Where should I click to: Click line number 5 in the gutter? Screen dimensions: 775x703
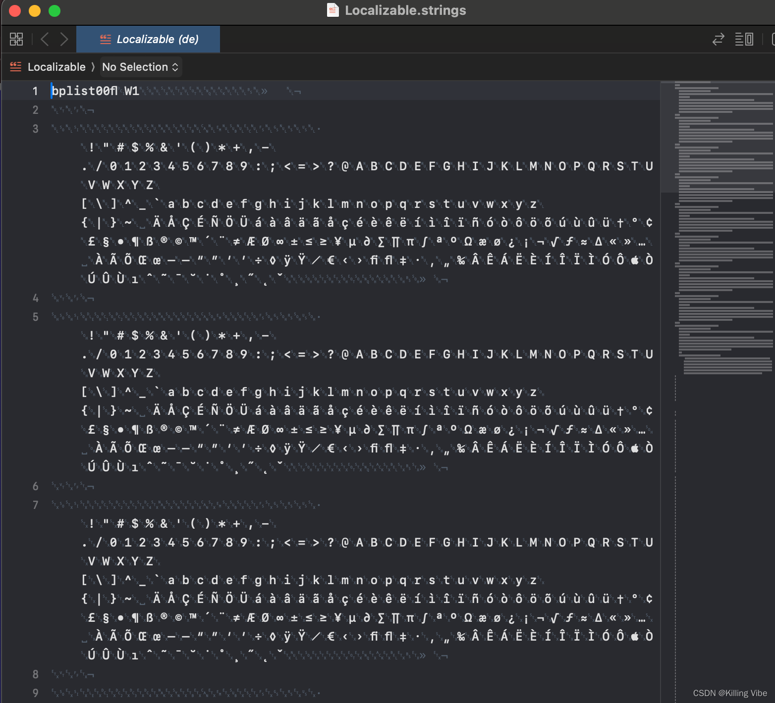[35, 317]
